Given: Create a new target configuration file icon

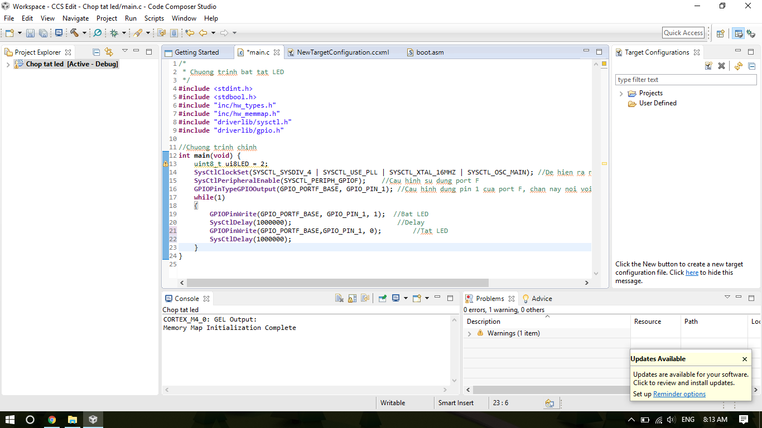Looking at the screenshot, I should click(708, 66).
